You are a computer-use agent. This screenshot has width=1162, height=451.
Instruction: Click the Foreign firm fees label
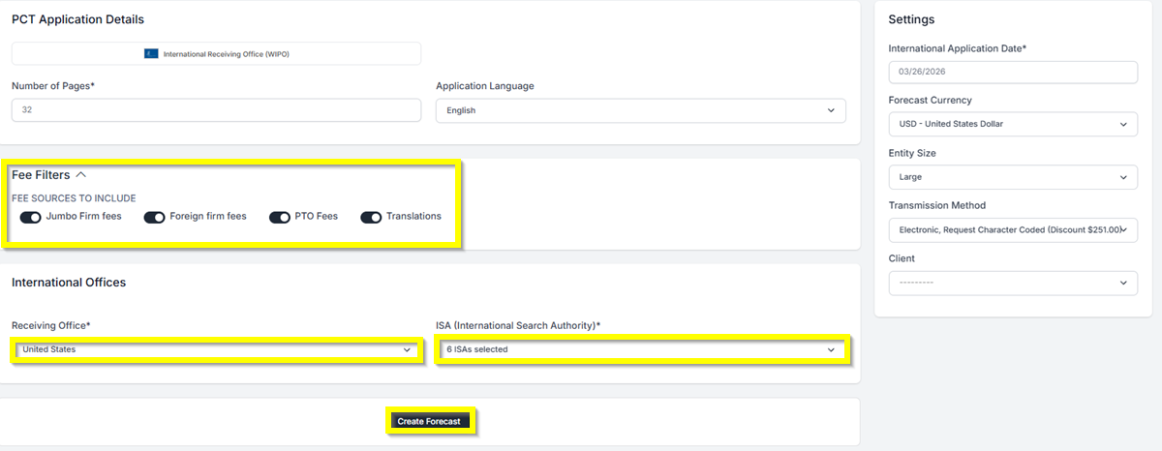tap(208, 217)
